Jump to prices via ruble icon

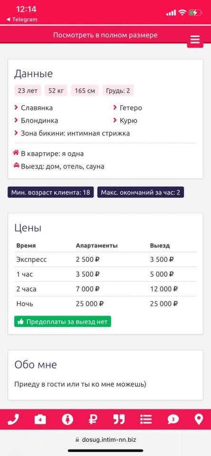click(x=93, y=419)
